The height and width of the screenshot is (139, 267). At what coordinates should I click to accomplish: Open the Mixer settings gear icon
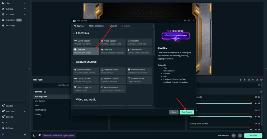pos(261,92)
